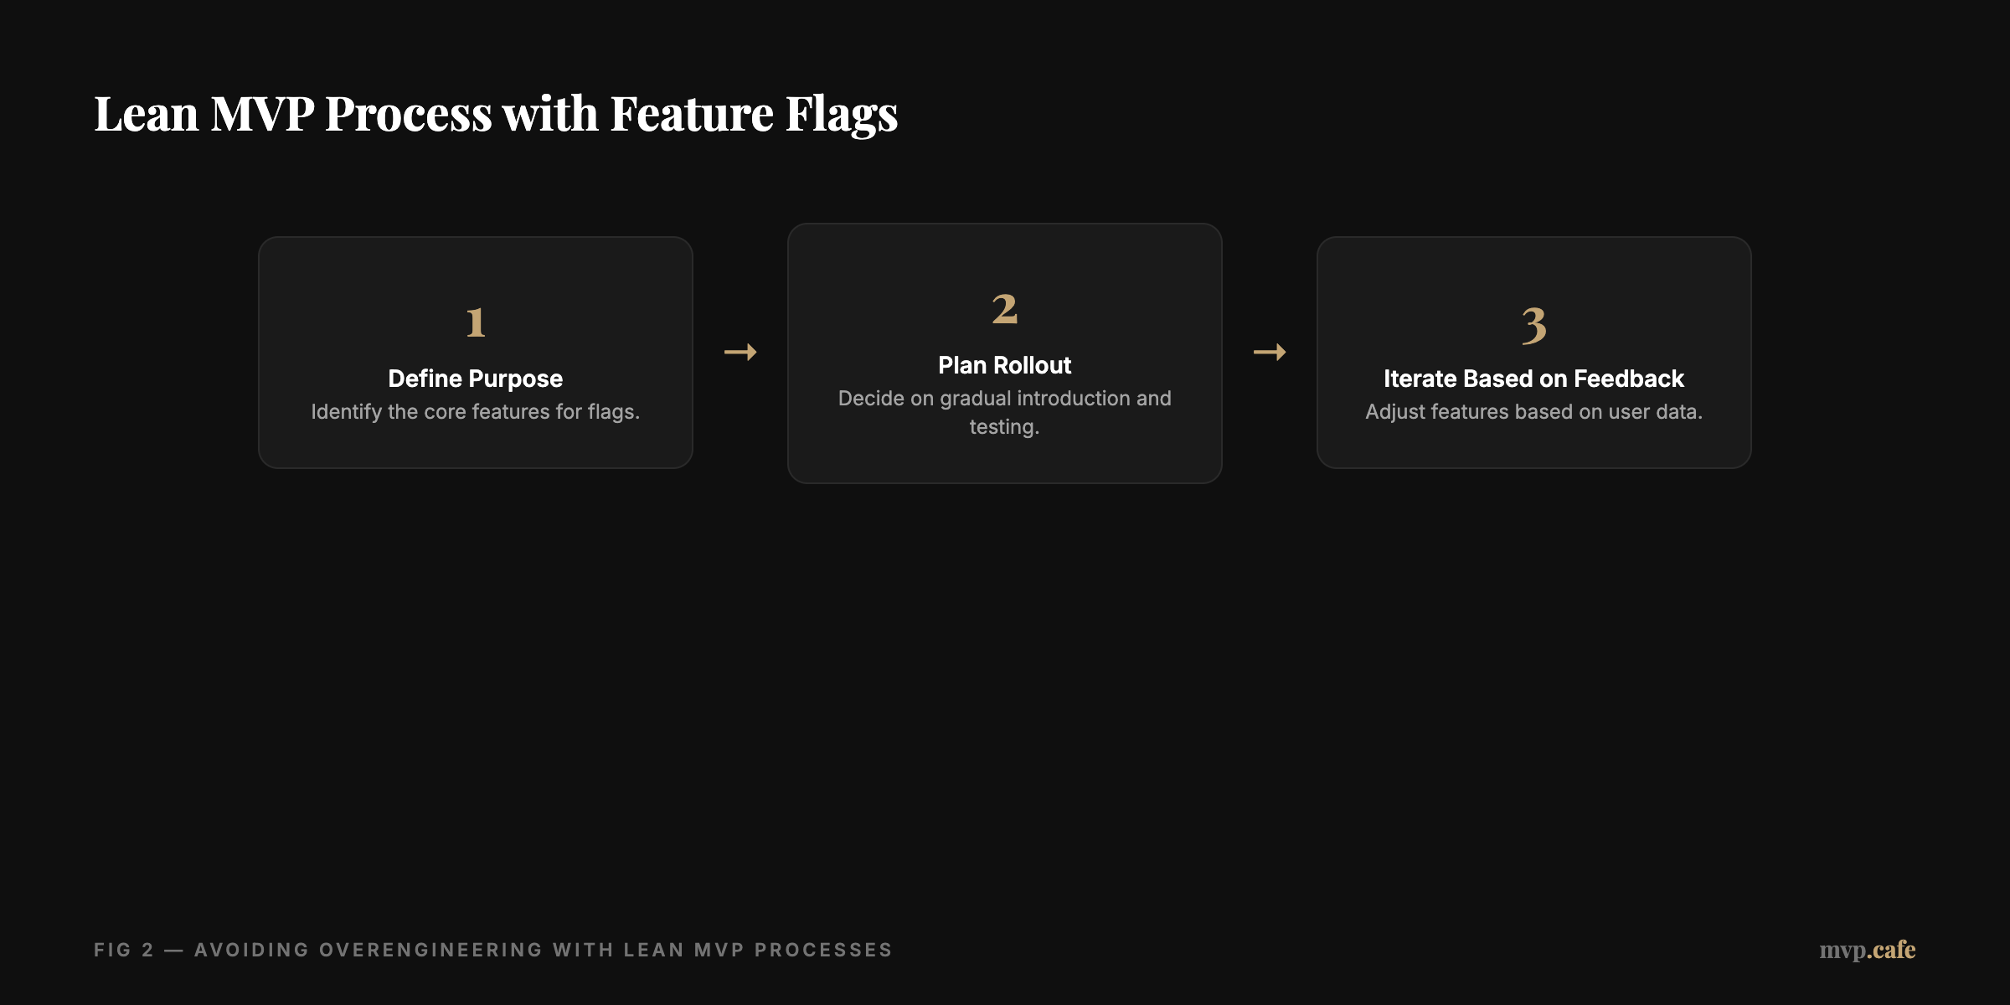
Task: Select the 'Iterate Based on Feedback' heading
Action: 1533,379
